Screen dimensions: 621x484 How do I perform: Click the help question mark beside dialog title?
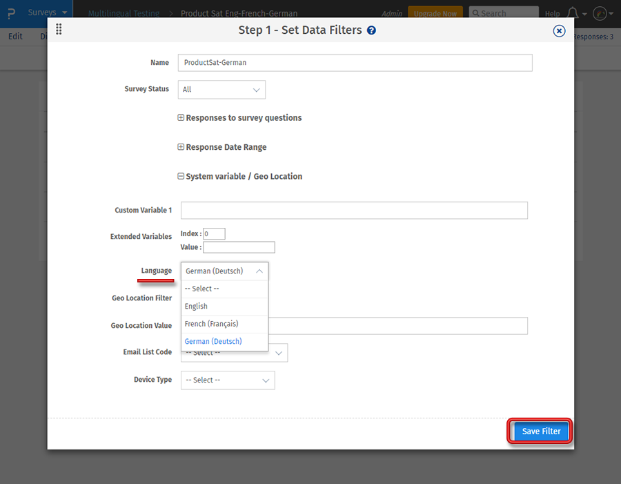[372, 30]
